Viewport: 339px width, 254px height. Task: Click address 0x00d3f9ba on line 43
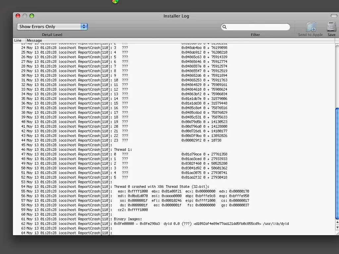[191, 136]
